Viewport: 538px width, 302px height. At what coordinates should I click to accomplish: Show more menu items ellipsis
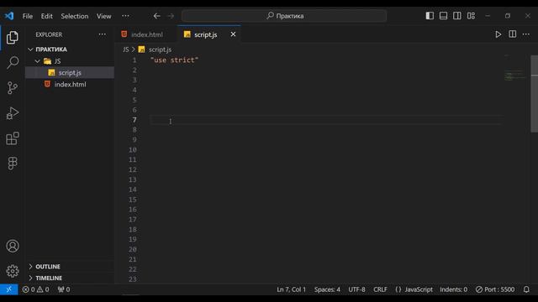(125, 16)
